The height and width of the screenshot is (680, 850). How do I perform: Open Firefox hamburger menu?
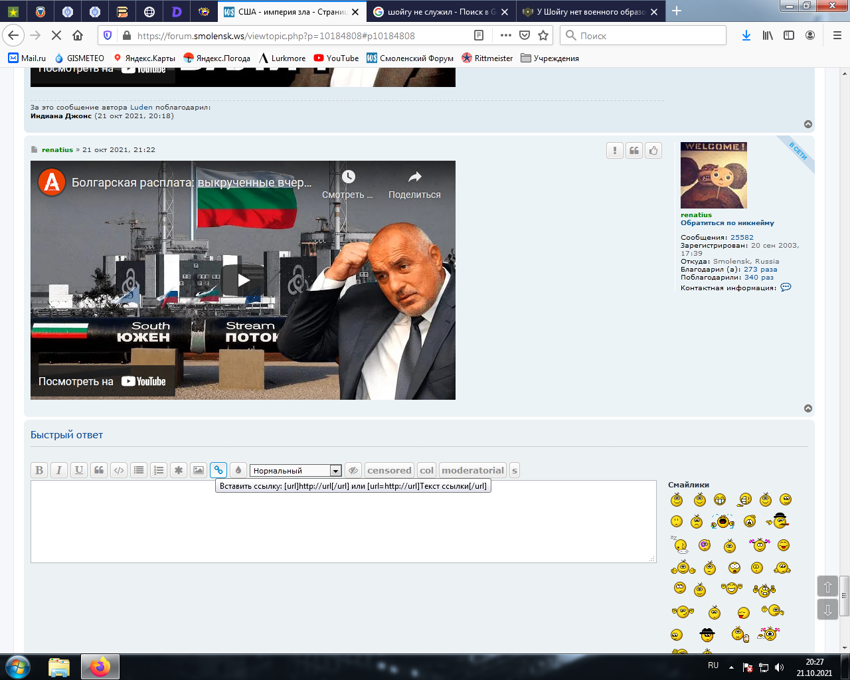point(837,35)
